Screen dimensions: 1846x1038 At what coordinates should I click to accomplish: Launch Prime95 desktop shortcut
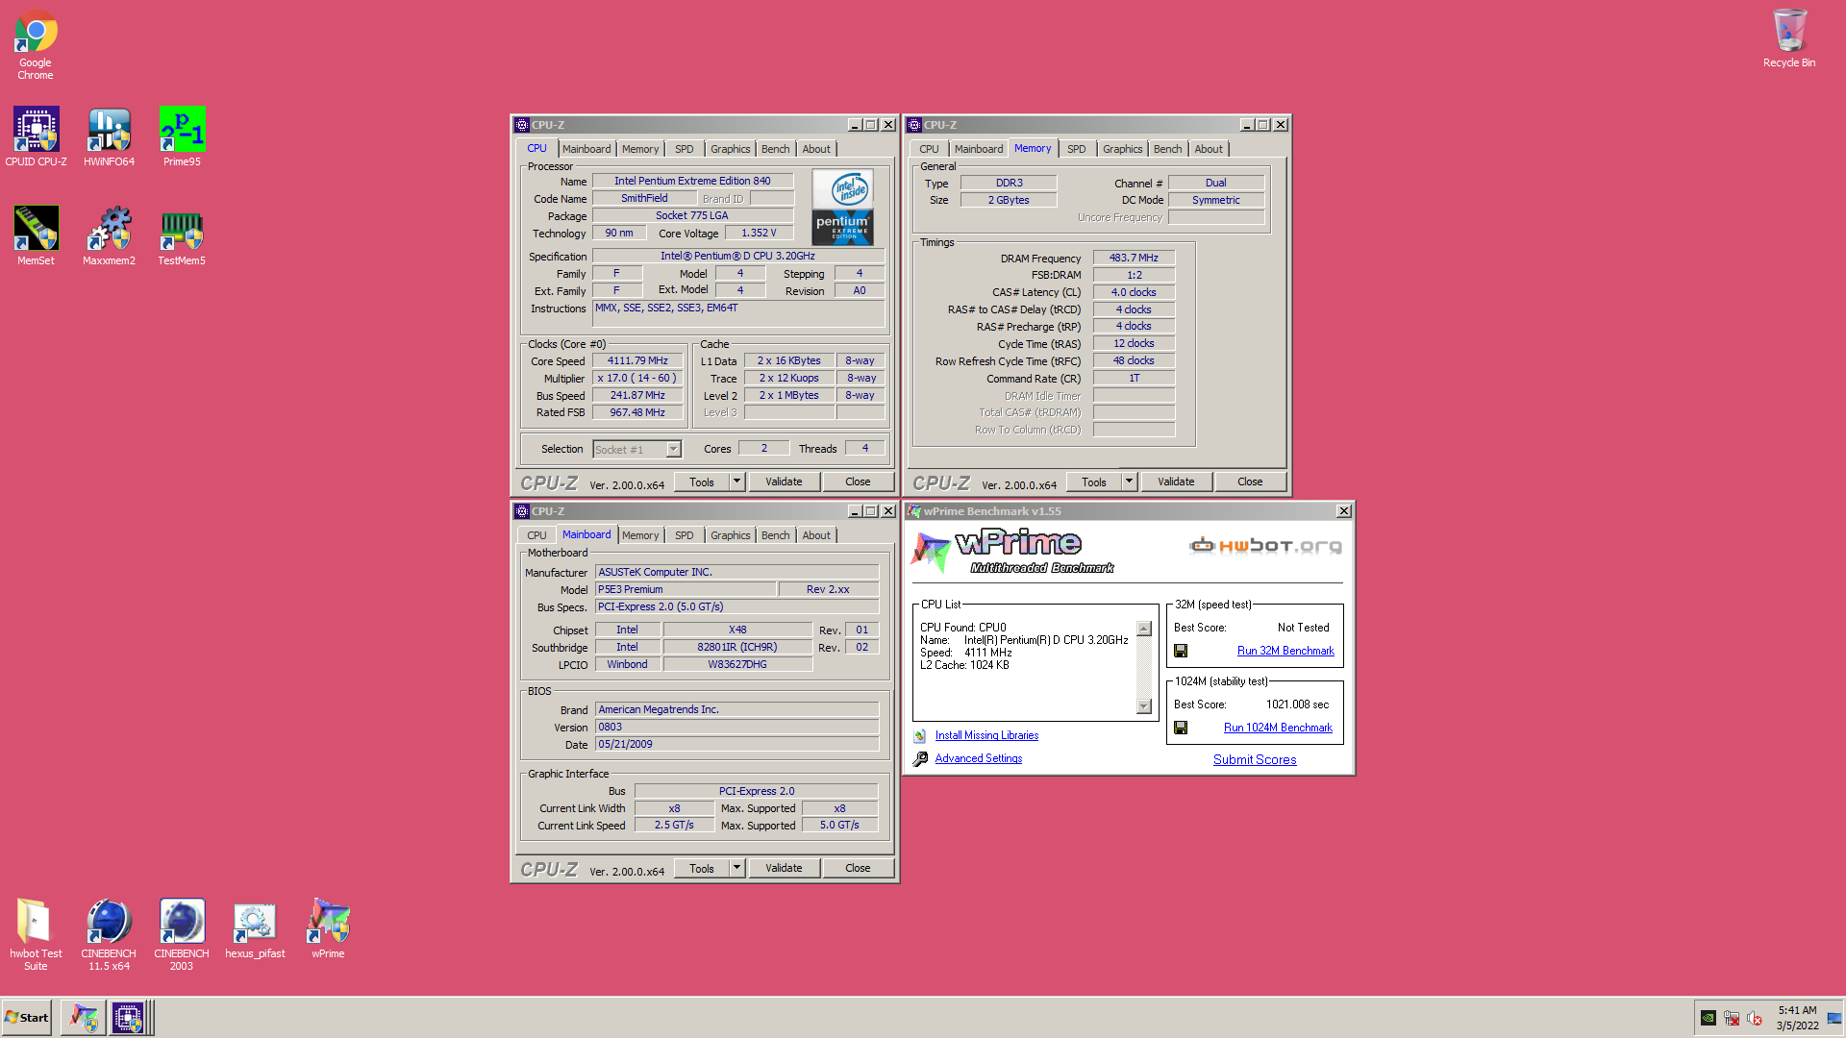pyautogui.click(x=182, y=136)
